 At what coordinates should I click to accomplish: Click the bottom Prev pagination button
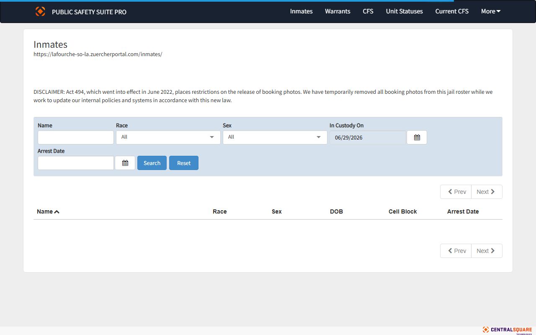coord(456,251)
